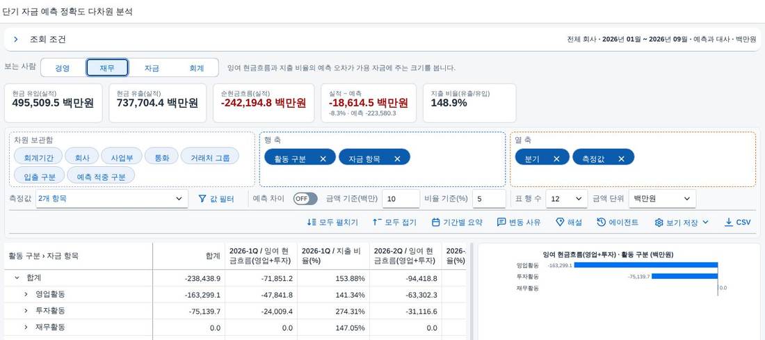This screenshot has width=765, height=340.
Task: Click the 153.88% cell in 합계 row
Action: coord(333,278)
